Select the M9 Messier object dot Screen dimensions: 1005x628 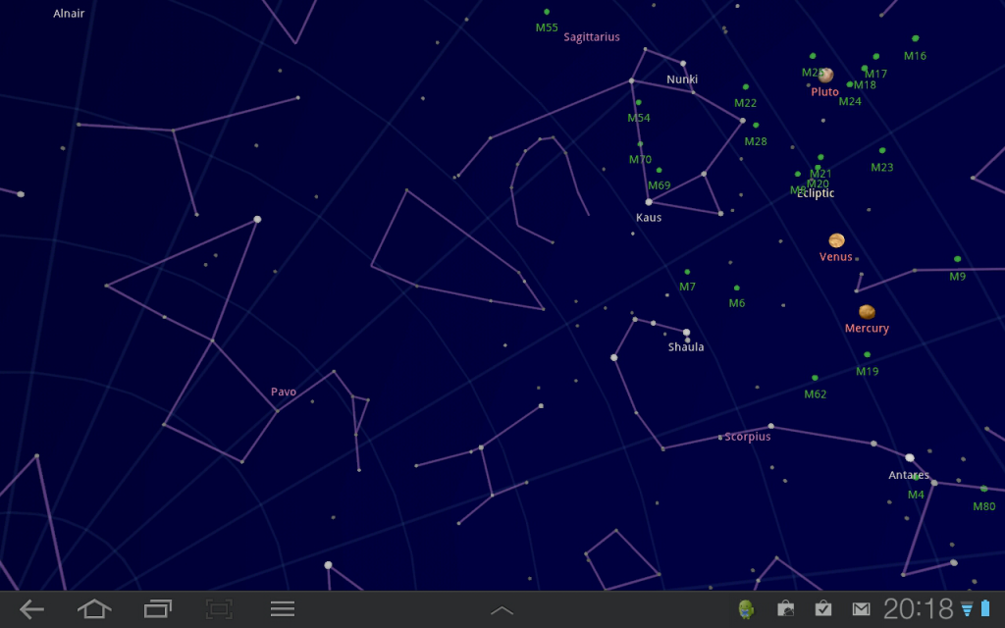point(958,259)
